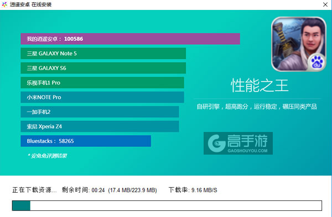Select the purple 100586 score bar

pos(130,39)
